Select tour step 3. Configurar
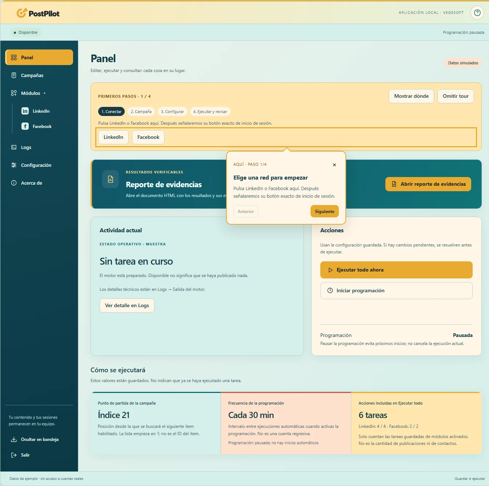489x486 pixels. pos(172,112)
